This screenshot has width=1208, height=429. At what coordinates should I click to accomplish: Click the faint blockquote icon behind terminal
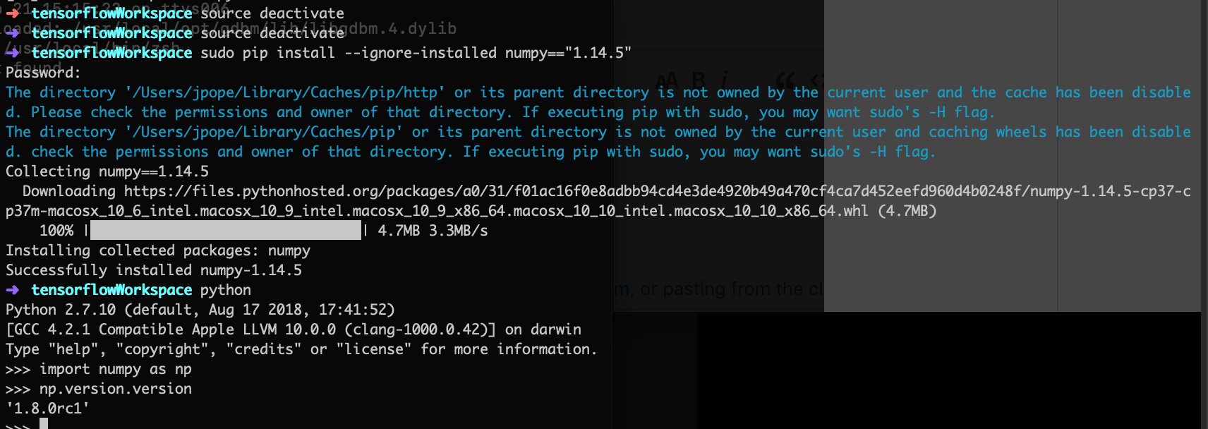[x=785, y=80]
